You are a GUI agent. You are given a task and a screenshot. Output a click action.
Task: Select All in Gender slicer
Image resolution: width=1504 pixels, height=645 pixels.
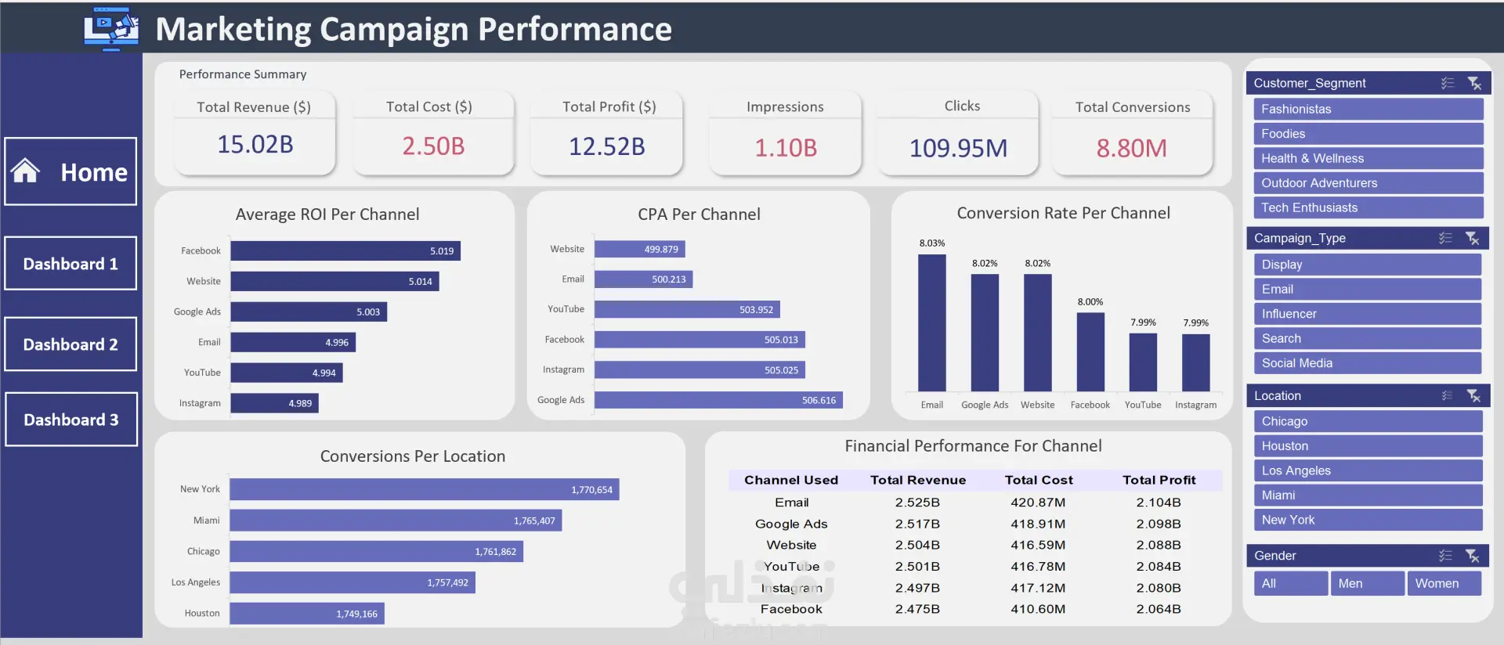pyautogui.click(x=1291, y=583)
